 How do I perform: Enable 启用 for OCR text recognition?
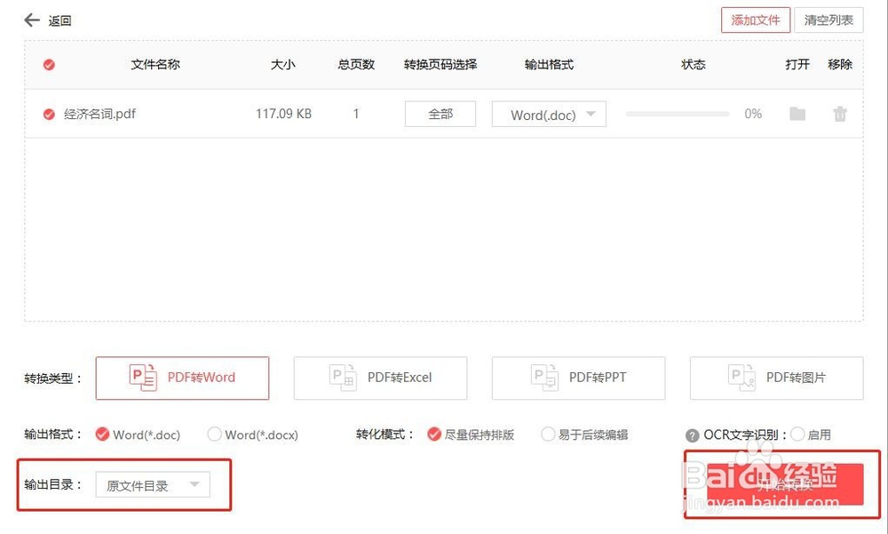pos(797,434)
